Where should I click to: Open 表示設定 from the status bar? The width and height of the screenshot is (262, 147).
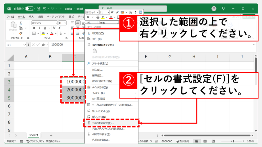tap(182, 141)
